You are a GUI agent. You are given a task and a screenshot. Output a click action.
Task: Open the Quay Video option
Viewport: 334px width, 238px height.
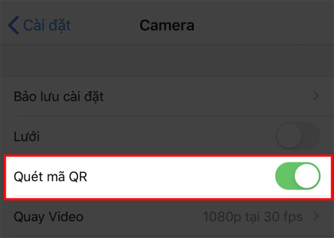[x=48, y=216]
